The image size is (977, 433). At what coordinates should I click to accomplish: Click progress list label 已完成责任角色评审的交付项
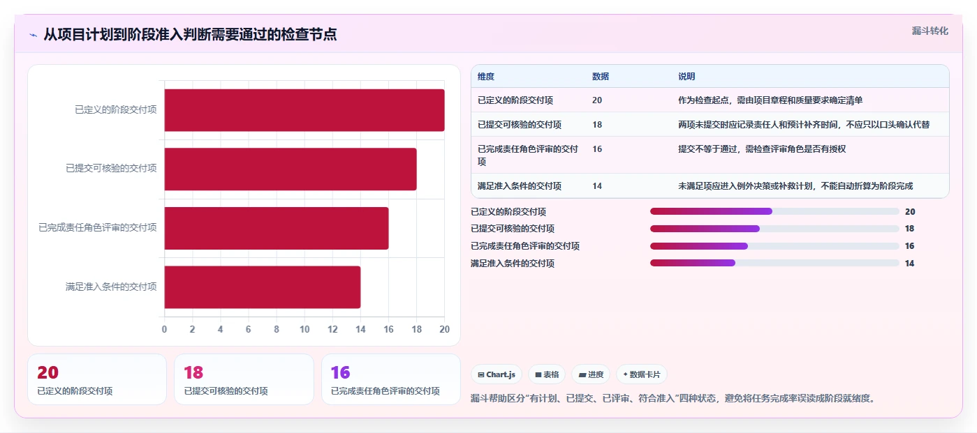pyautogui.click(x=525, y=246)
